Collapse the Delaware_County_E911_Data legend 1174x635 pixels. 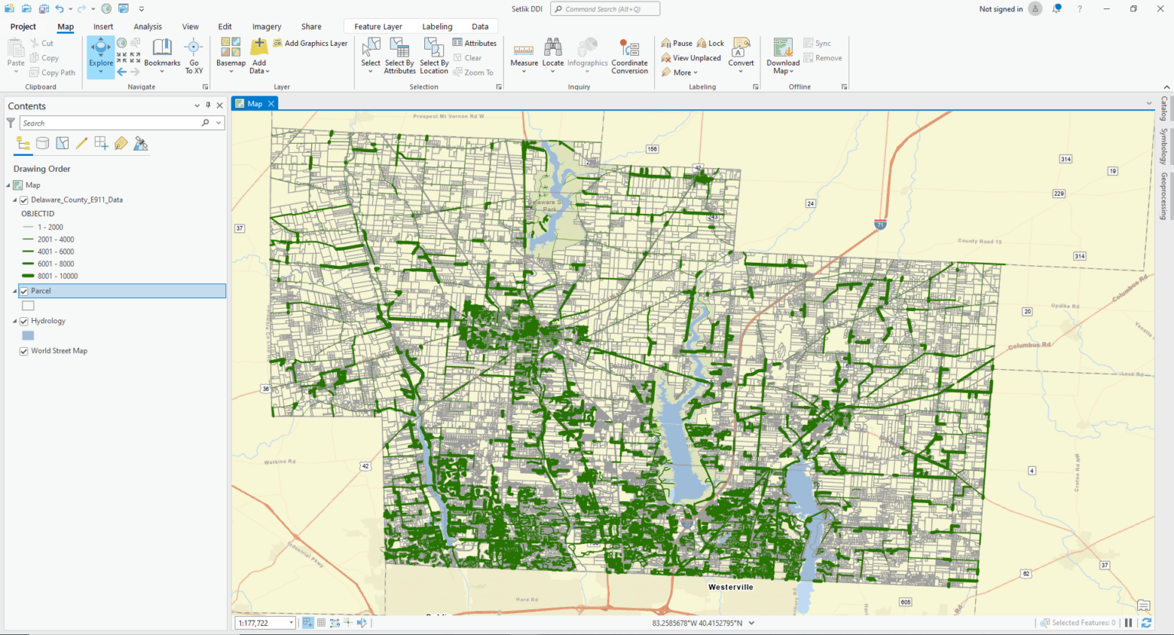tap(14, 199)
